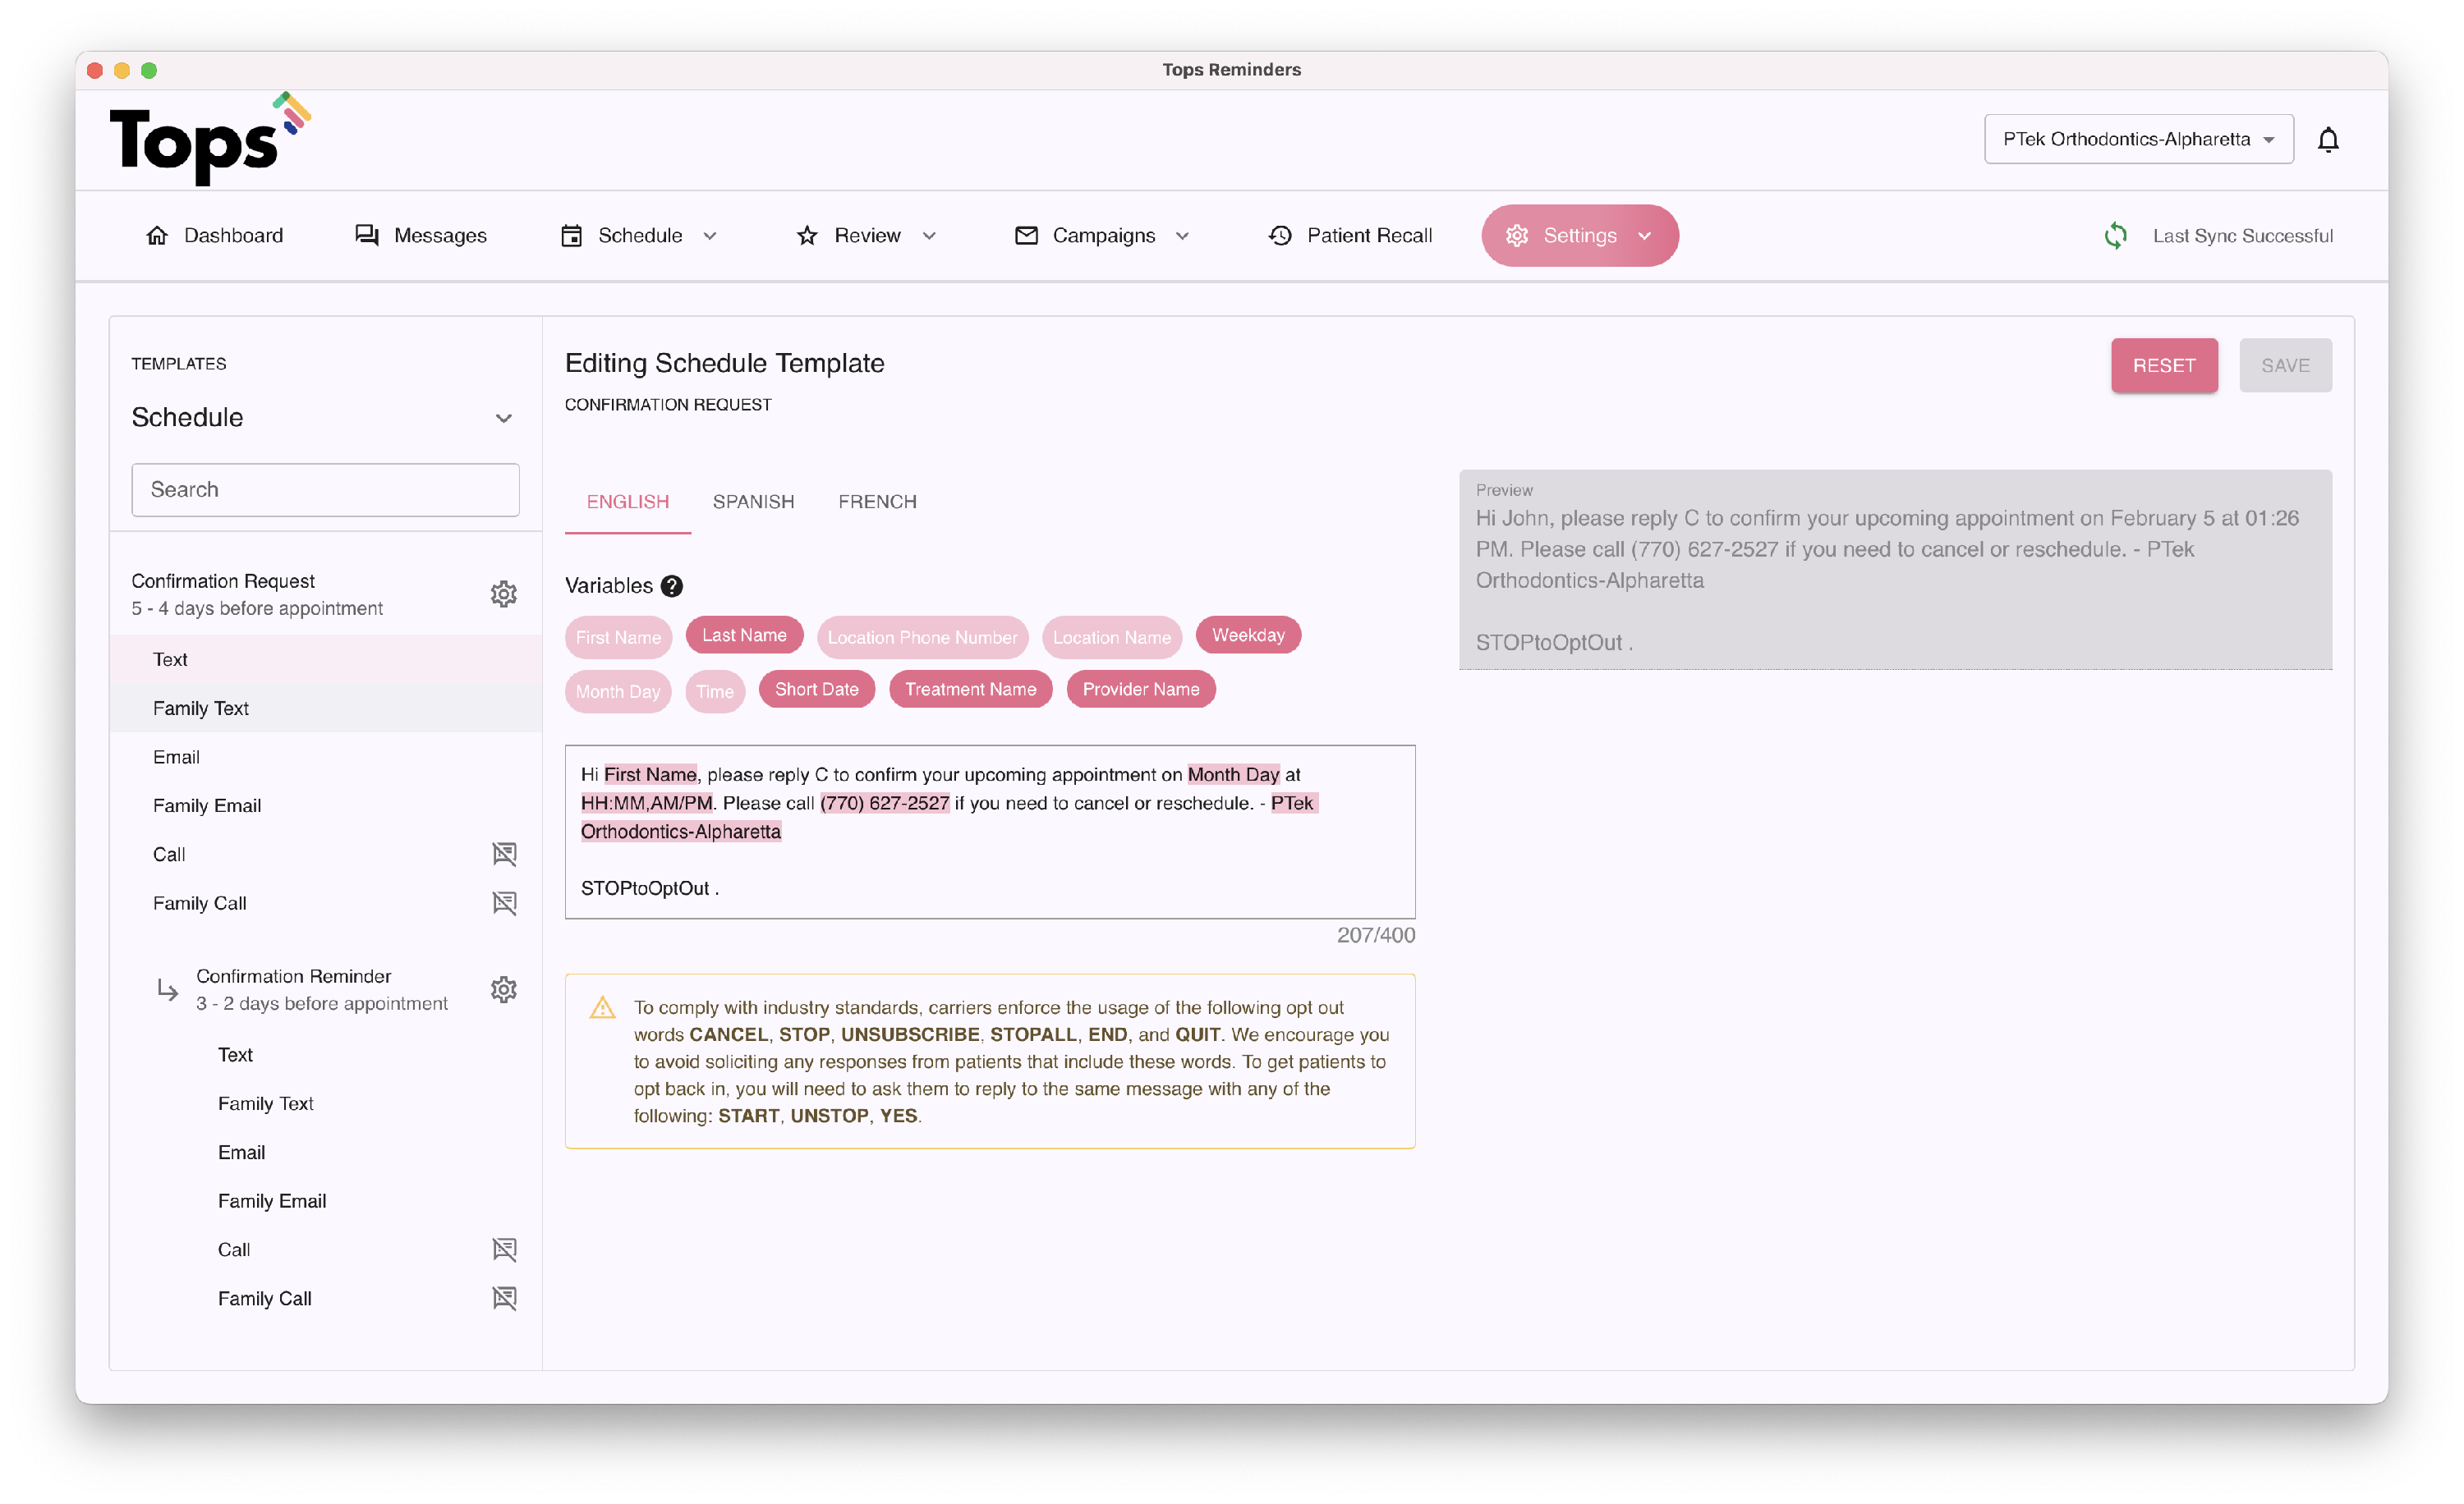
Task: Open Confirmation Reminder gear settings
Action: pyautogui.click(x=503, y=989)
